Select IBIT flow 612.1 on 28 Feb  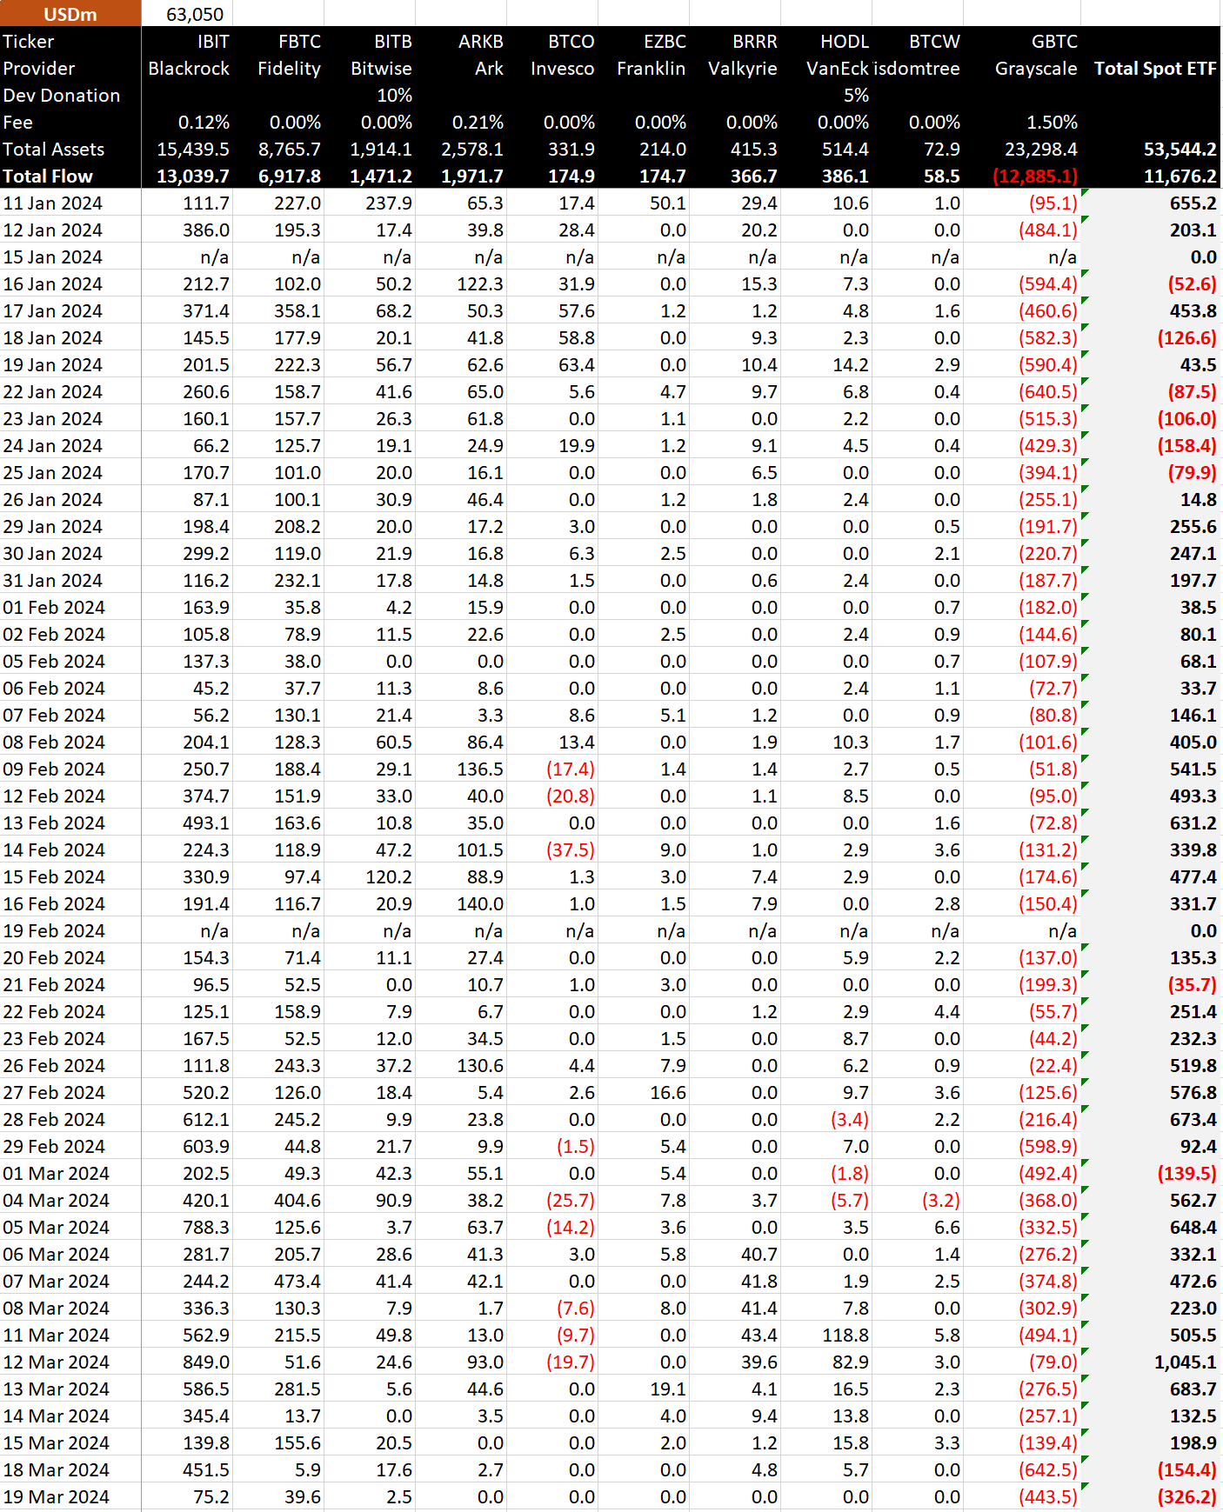click(205, 1120)
